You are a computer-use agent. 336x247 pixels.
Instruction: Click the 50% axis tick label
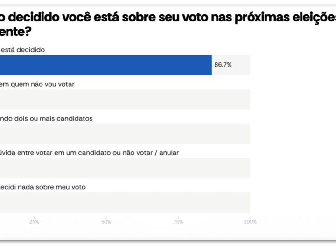pyautogui.click(x=106, y=222)
